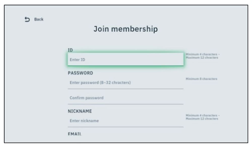The height and width of the screenshot is (149, 252).
Task: Click the Minimum 8 characters hint
Action: coord(201,79)
